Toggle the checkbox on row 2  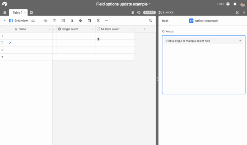click(2, 43)
